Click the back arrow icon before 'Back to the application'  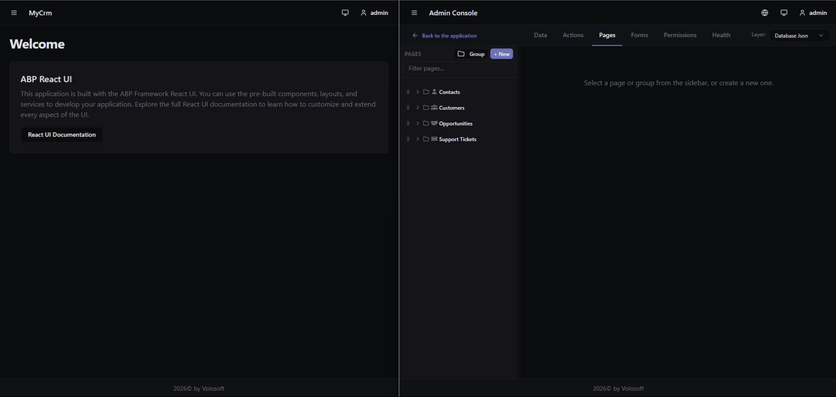(415, 36)
